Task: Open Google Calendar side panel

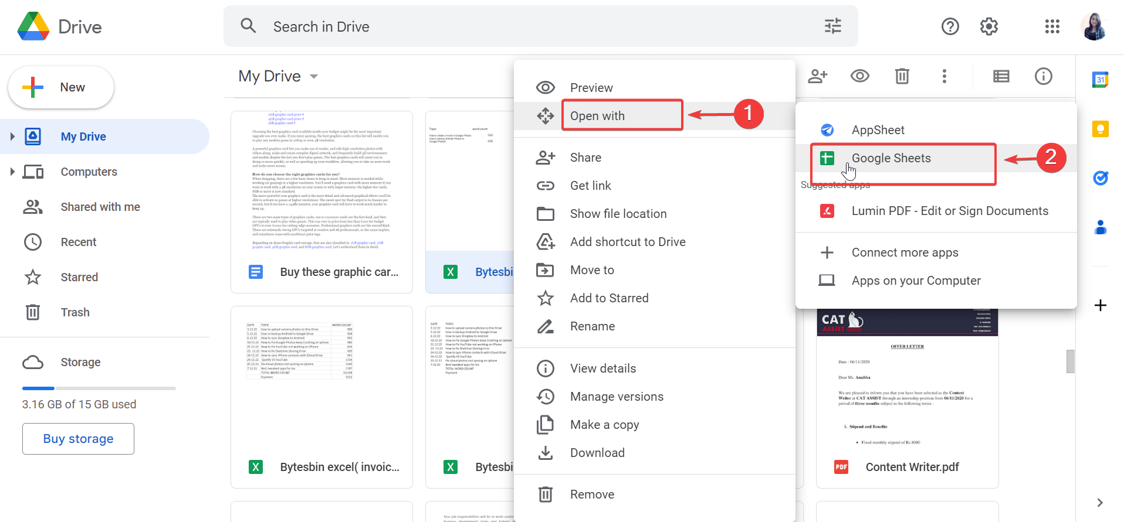Action: pos(1100,80)
